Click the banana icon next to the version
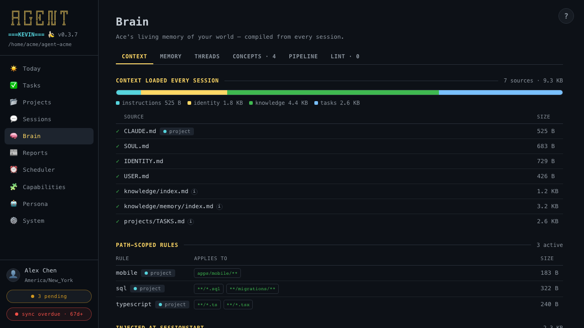584x328 pixels. (x=51, y=34)
